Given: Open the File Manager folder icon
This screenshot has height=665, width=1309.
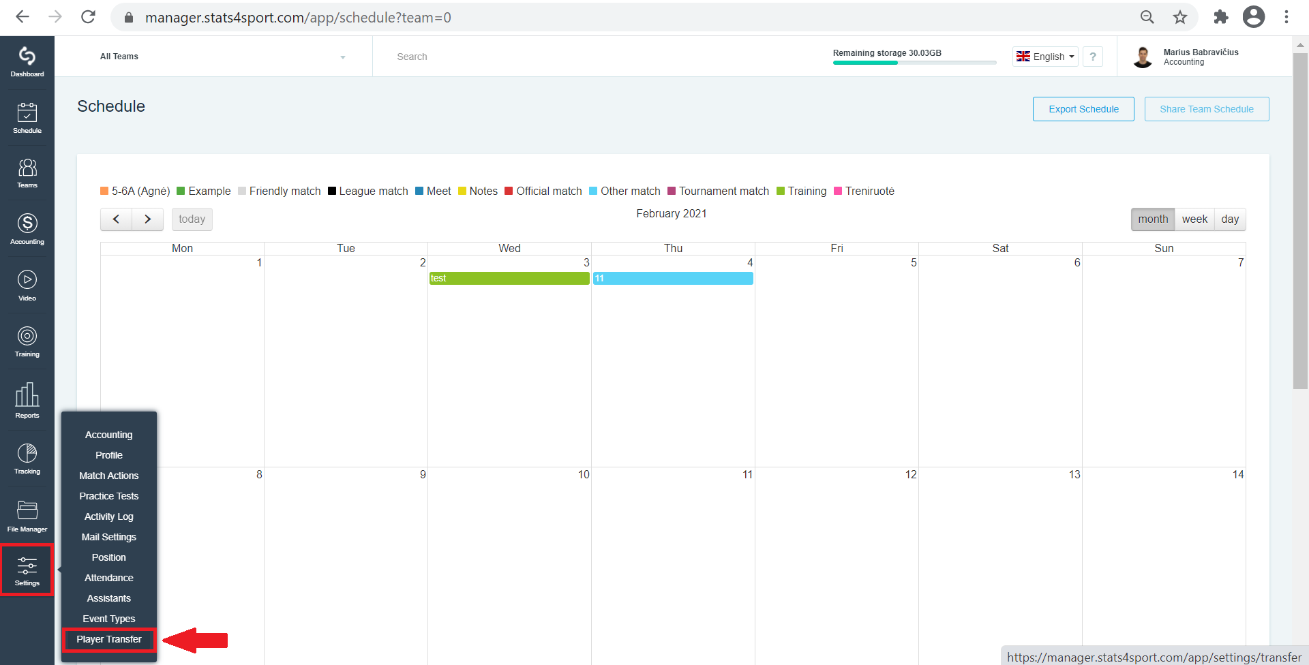Looking at the screenshot, I should pyautogui.click(x=27, y=516).
